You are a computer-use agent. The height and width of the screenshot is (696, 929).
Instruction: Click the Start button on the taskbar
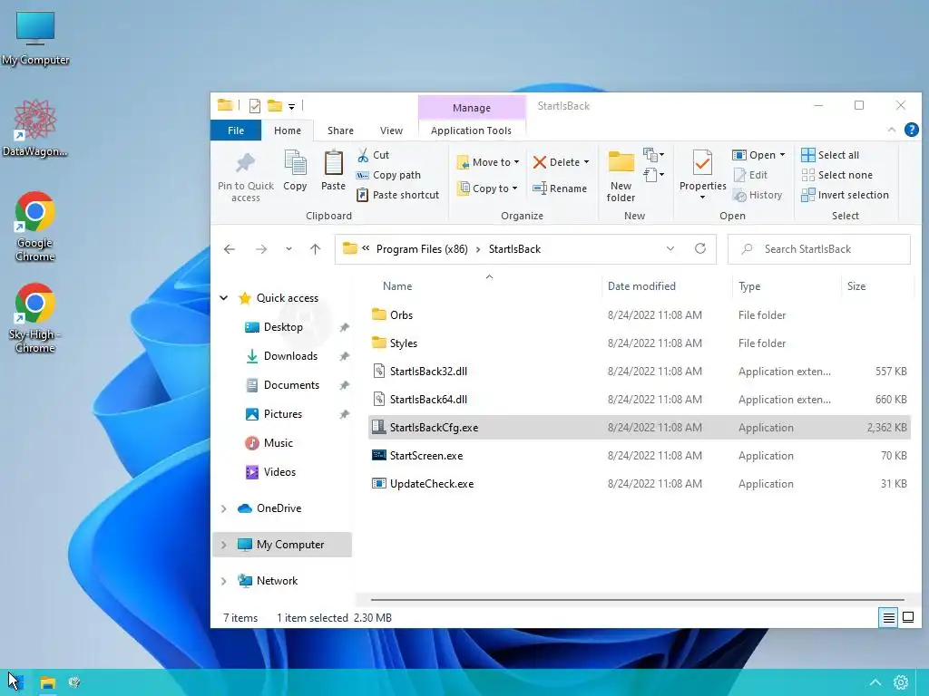15,682
